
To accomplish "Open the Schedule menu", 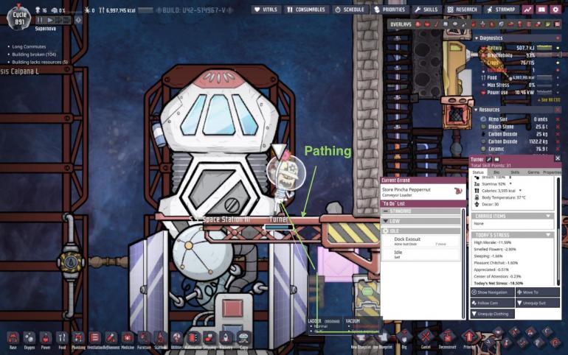I will coord(349,10).
